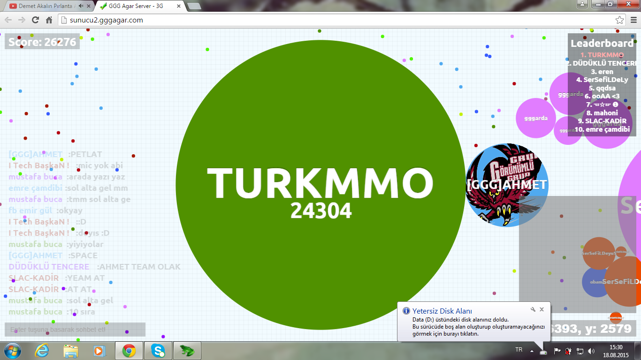Image resolution: width=641 pixels, height=360 pixels.
Task: Select leaderboard entry 8. mahoni
Action: 602,113
